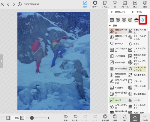The width and height of the screenshot is (150, 122).
Task: Click 開く open button
Action: [125, 118]
